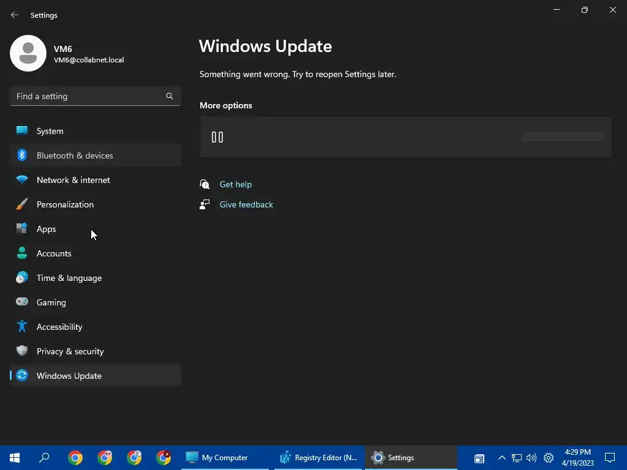This screenshot has width=627, height=470.
Task: Show hidden system tray icons
Action: tap(502, 458)
